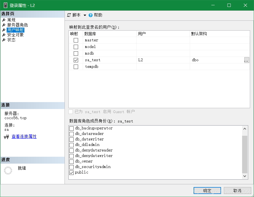Open 帮助 help

[98, 15]
